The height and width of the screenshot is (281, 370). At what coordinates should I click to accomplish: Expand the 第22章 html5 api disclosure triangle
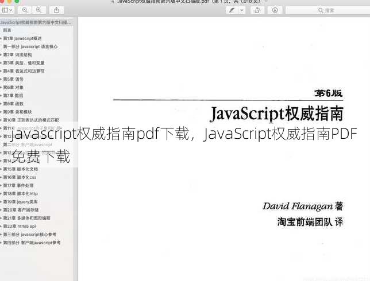point(1,227)
